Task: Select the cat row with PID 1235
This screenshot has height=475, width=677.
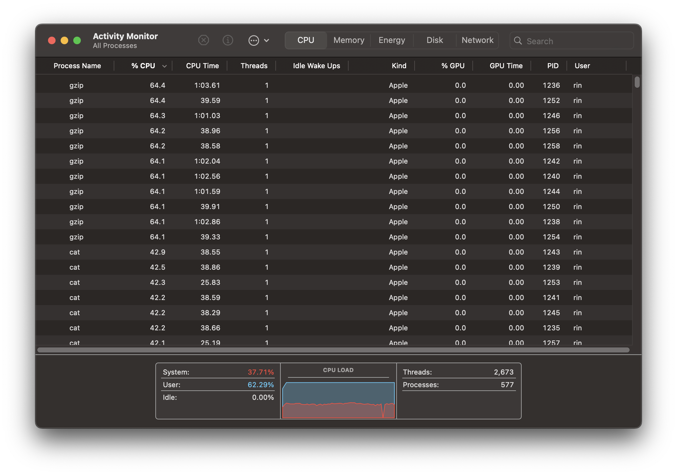Action: [334, 328]
